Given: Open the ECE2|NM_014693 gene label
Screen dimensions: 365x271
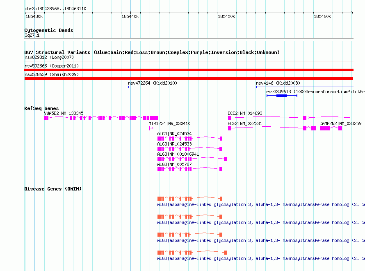Looking at the screenshot, I should [245, 113].
